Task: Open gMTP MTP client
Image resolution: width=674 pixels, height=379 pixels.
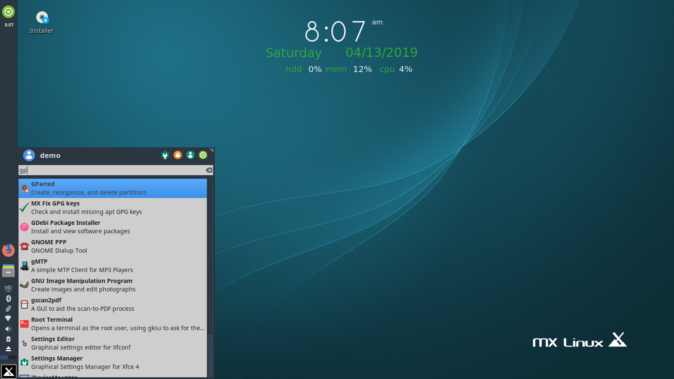Action: 112,266
